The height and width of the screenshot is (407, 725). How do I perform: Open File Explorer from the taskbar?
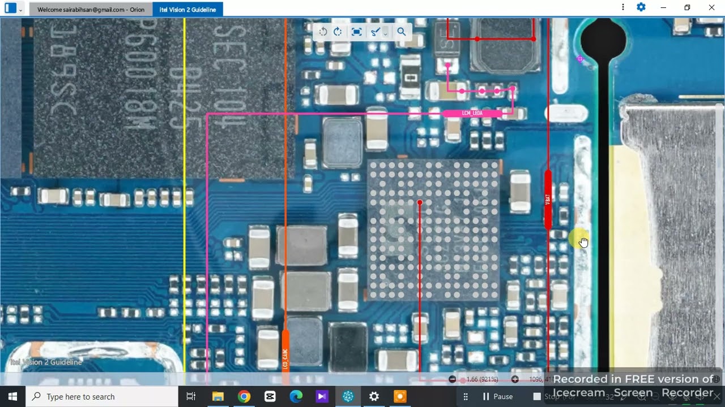coord(218,397)
